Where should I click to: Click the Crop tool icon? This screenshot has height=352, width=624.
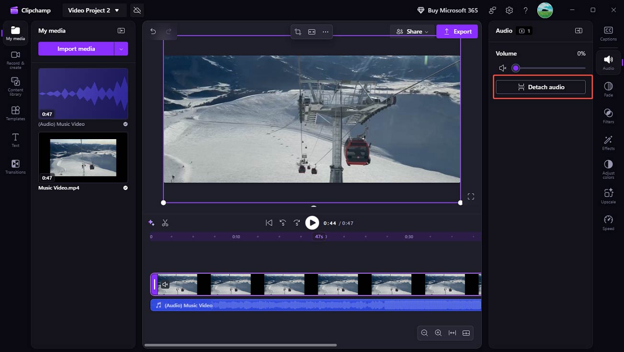point(298,32)
